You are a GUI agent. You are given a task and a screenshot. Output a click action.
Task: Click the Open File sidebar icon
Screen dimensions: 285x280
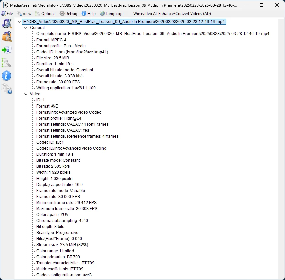(7, 23)
